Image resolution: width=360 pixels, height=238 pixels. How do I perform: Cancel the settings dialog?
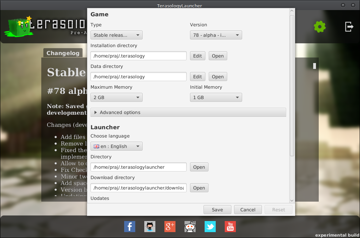(248, 210)
